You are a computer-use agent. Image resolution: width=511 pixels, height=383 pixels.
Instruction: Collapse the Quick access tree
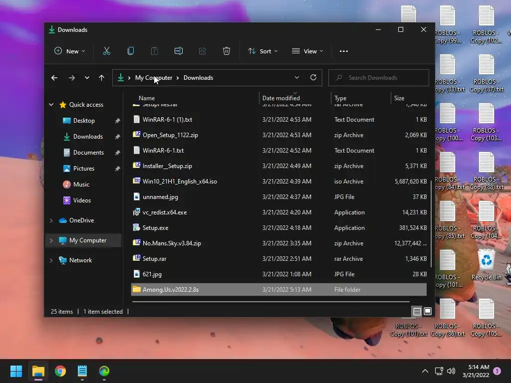(x=51, y=105)
